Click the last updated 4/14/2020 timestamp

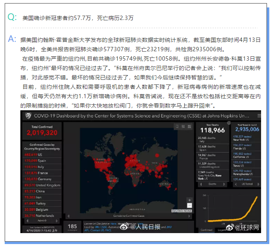42,230
